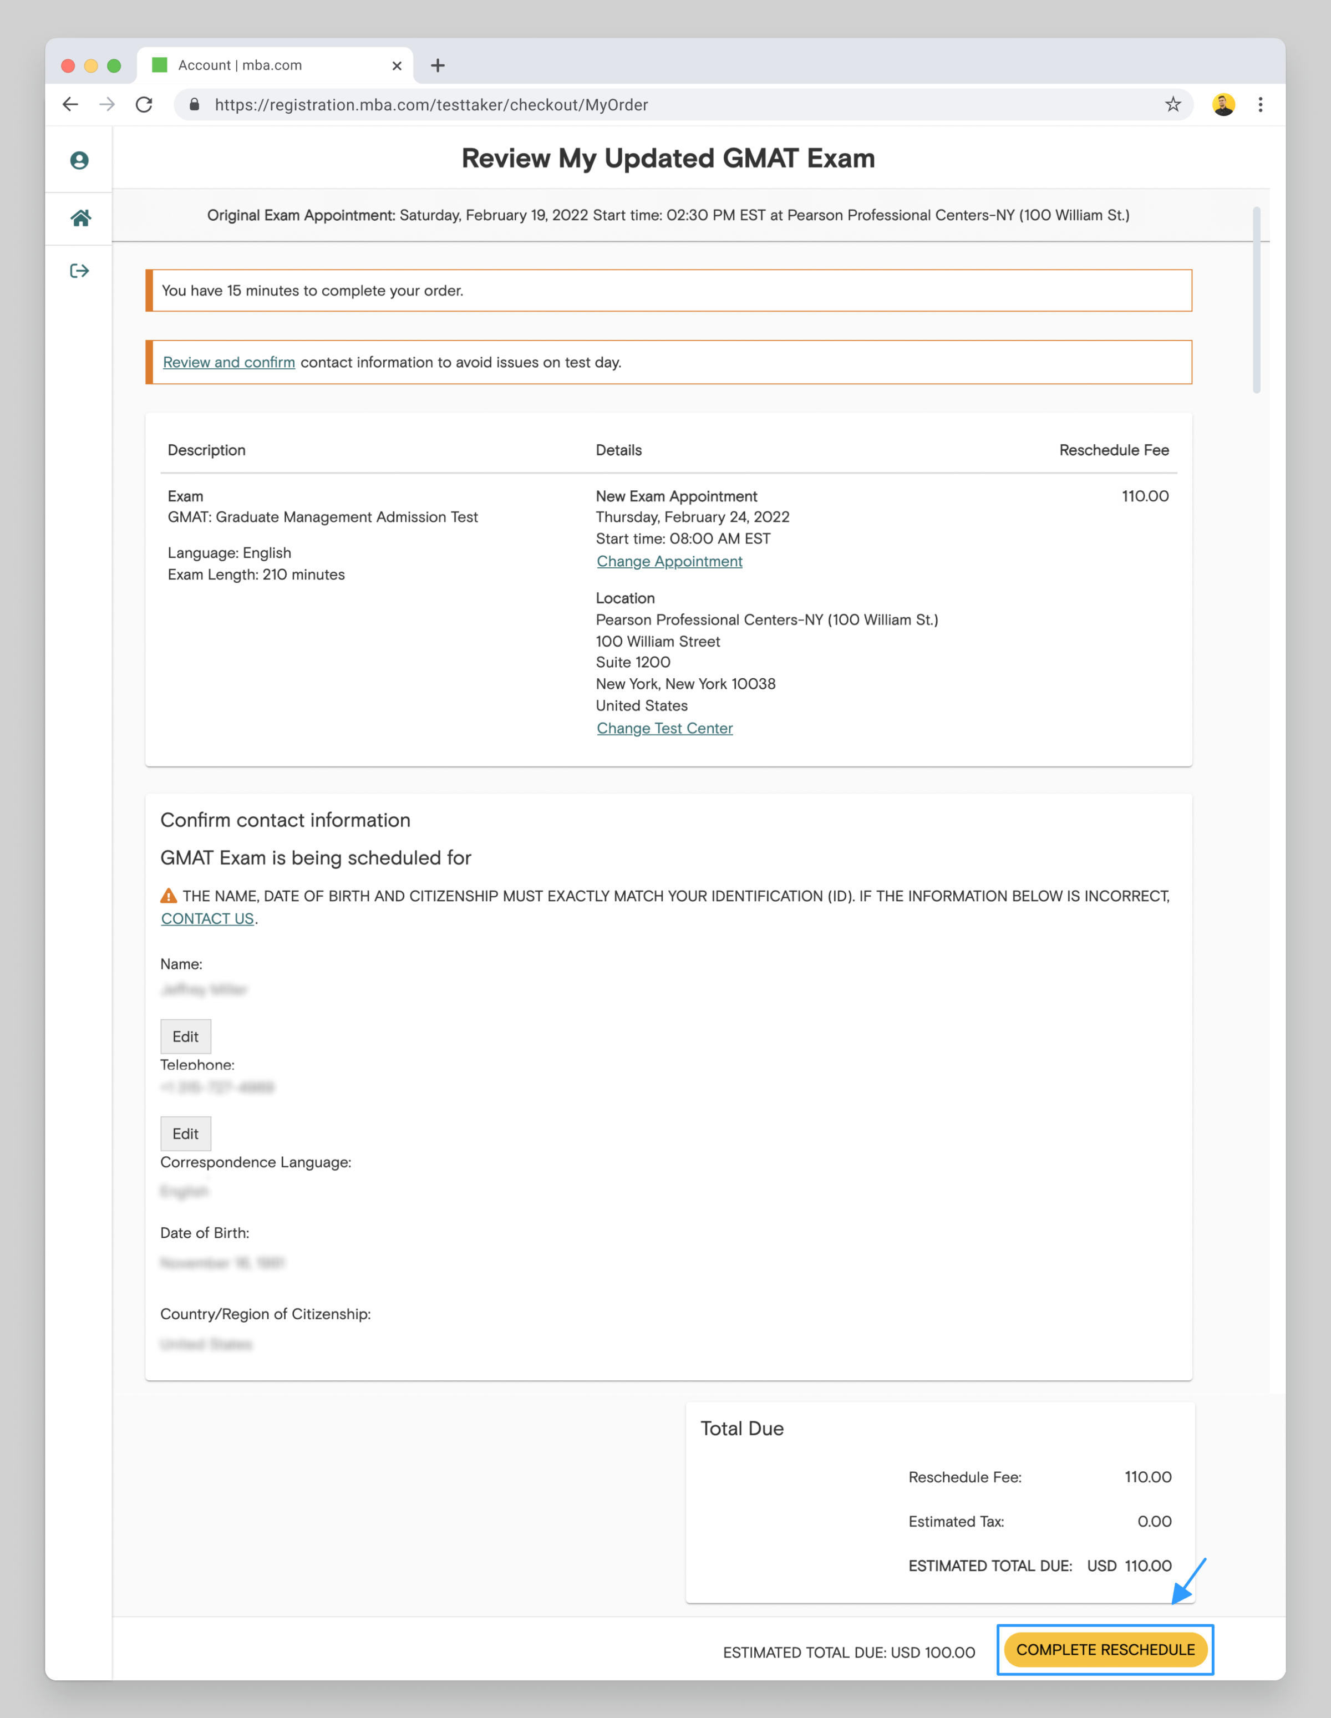Close the Account | mba.com tab
1331x1718 pixels.
[x=397, y=66]
